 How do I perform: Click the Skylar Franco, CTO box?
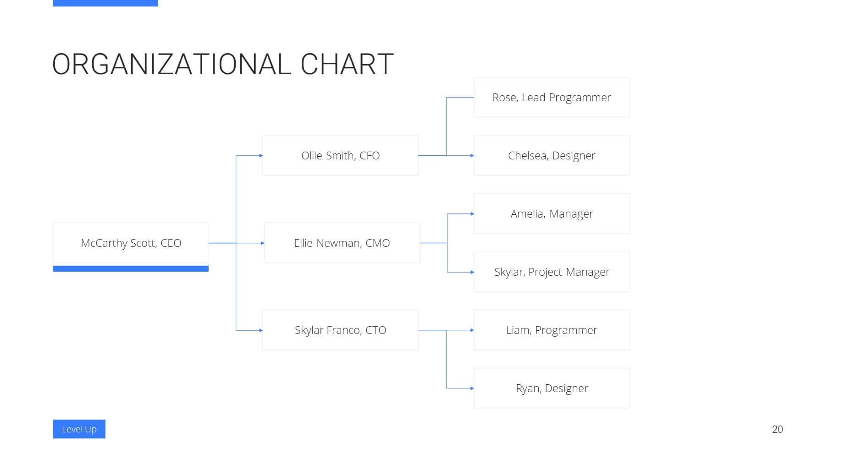(x=340, y=330)
